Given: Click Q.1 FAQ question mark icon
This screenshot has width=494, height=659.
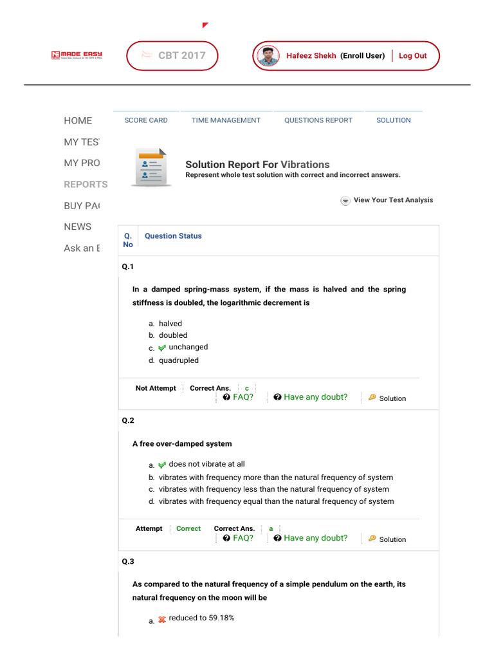Looking at the screenshot, I should [x=226, y=398].
